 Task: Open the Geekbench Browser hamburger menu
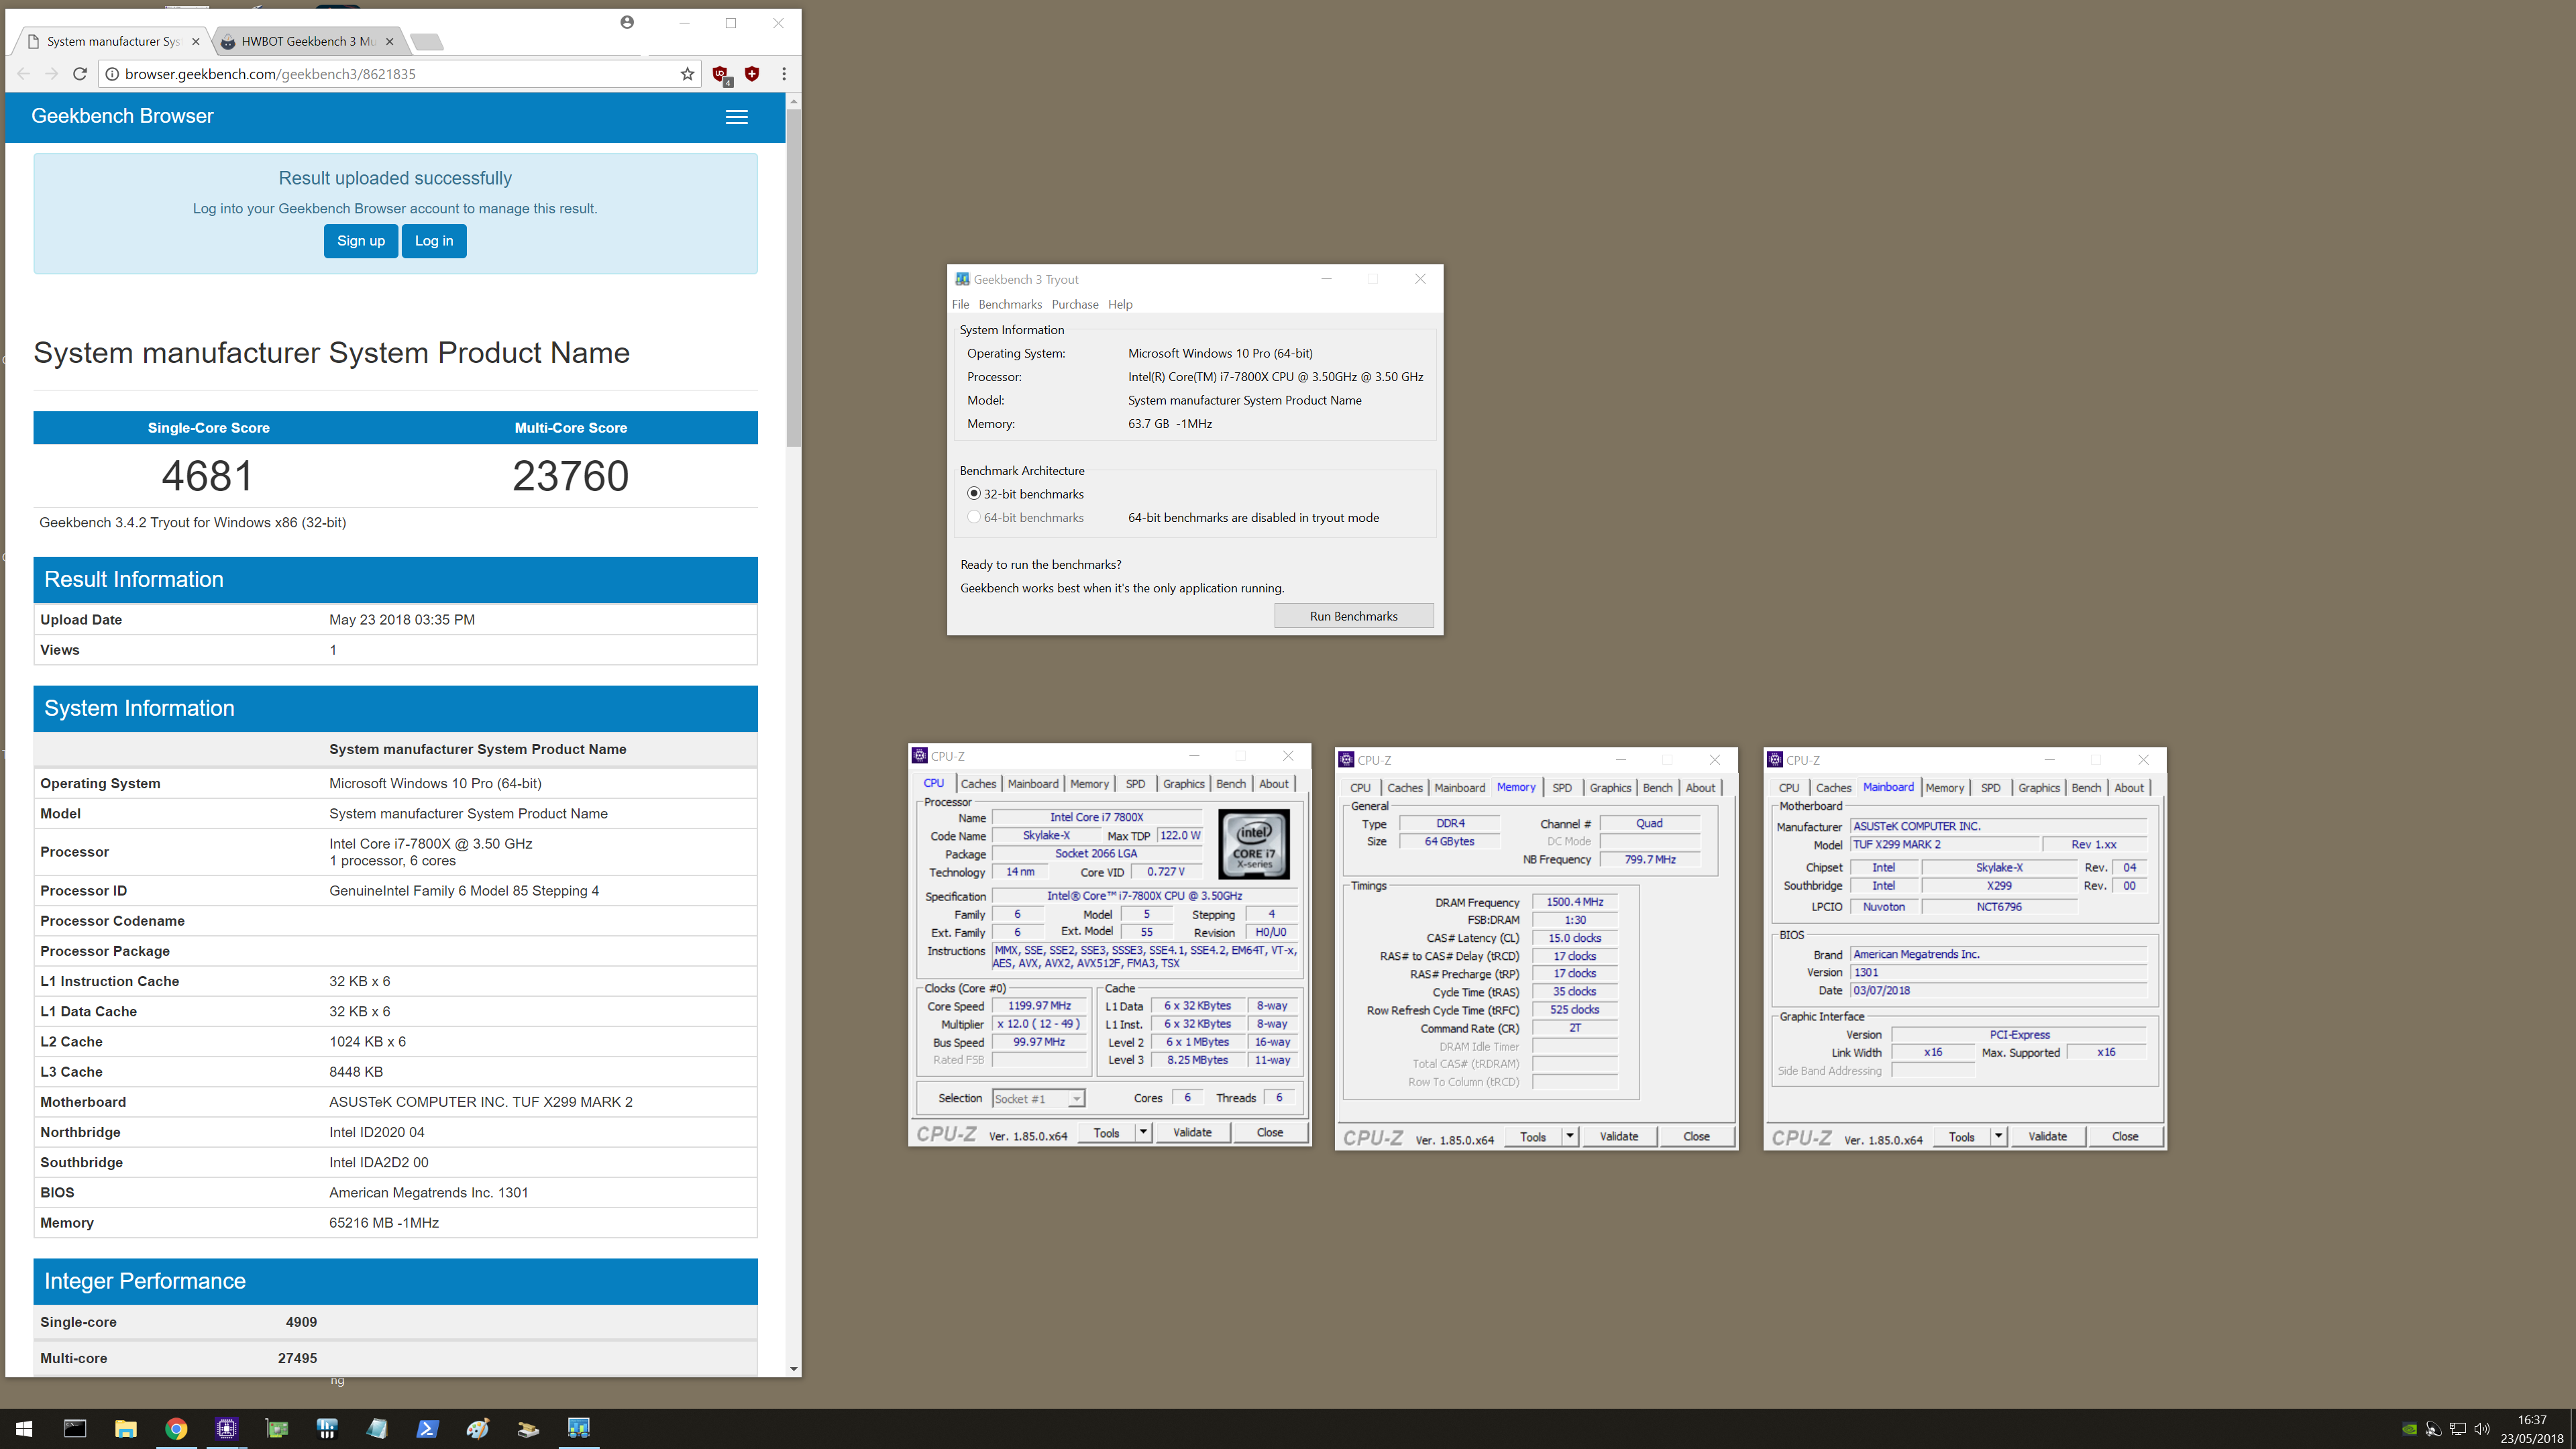coord(737,117)
